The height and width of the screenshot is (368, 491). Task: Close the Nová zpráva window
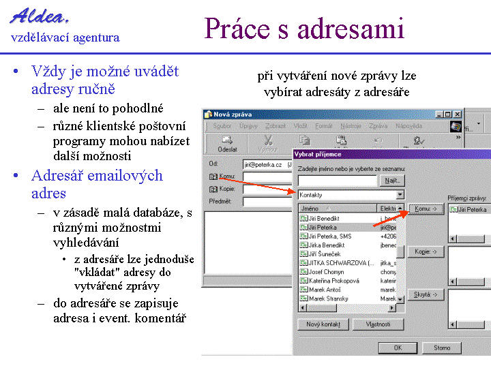click(458, 114)
